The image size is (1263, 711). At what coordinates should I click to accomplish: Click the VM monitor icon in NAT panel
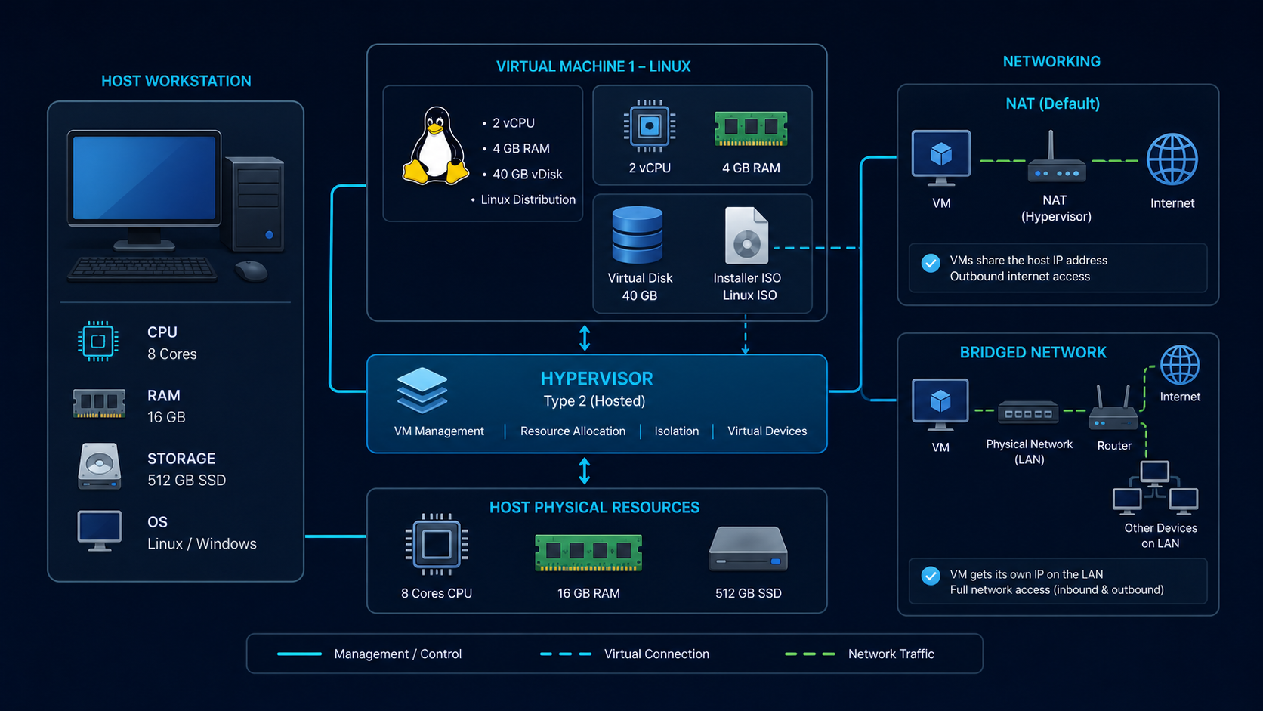[941, 158]
